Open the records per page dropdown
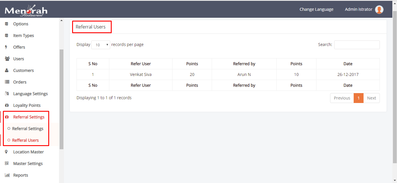This screenshot has width=397, height=183. click(101, 45)
